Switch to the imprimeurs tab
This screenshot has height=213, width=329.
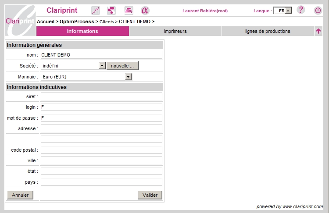point(175,31)
